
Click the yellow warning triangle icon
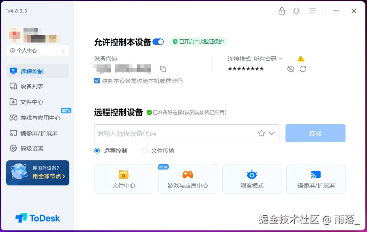point(301,59)
